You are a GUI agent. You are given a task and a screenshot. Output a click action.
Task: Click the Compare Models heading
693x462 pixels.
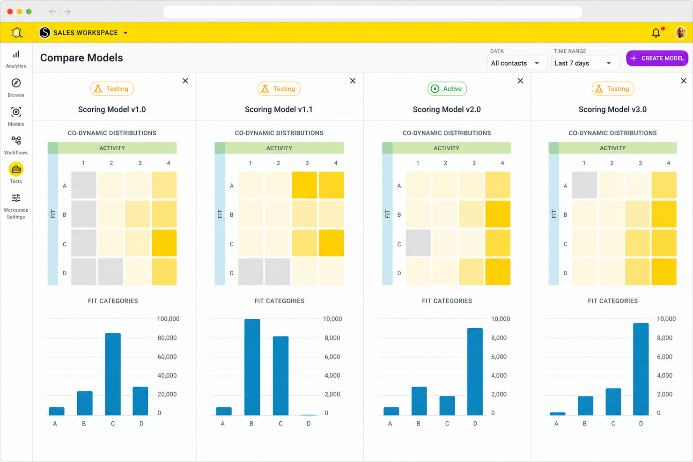81,58
